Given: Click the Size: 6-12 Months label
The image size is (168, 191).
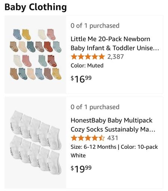Looking at the screenshot, I should 93,147.
